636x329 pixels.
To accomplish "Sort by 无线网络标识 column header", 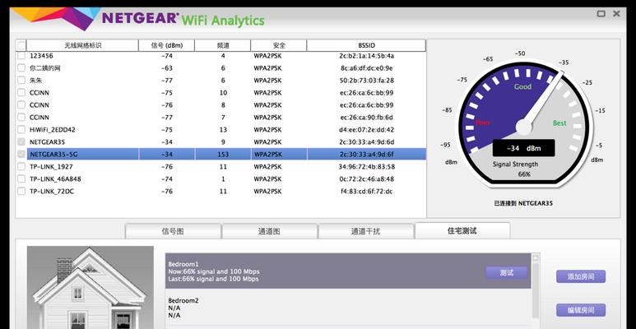I will click(83, 45).
